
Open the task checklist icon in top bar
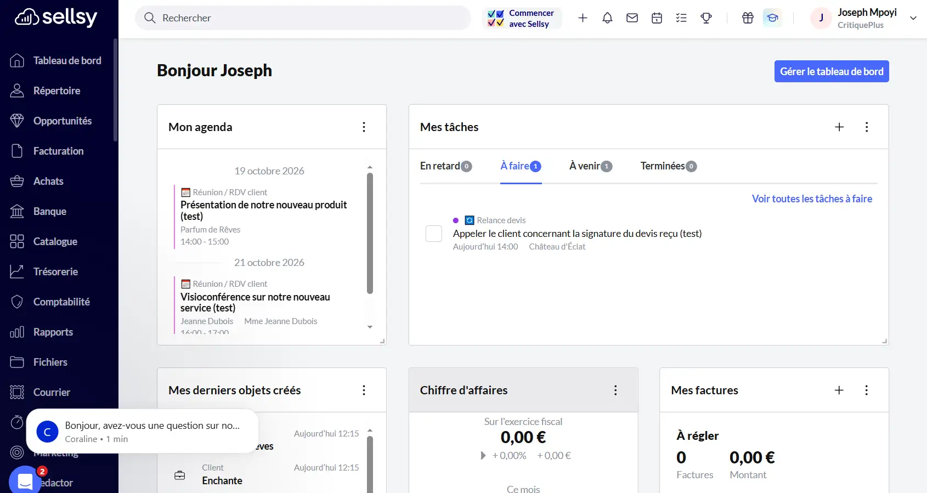coord(681,18)
